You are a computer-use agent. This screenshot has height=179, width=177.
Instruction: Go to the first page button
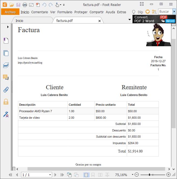click(10, 175)
